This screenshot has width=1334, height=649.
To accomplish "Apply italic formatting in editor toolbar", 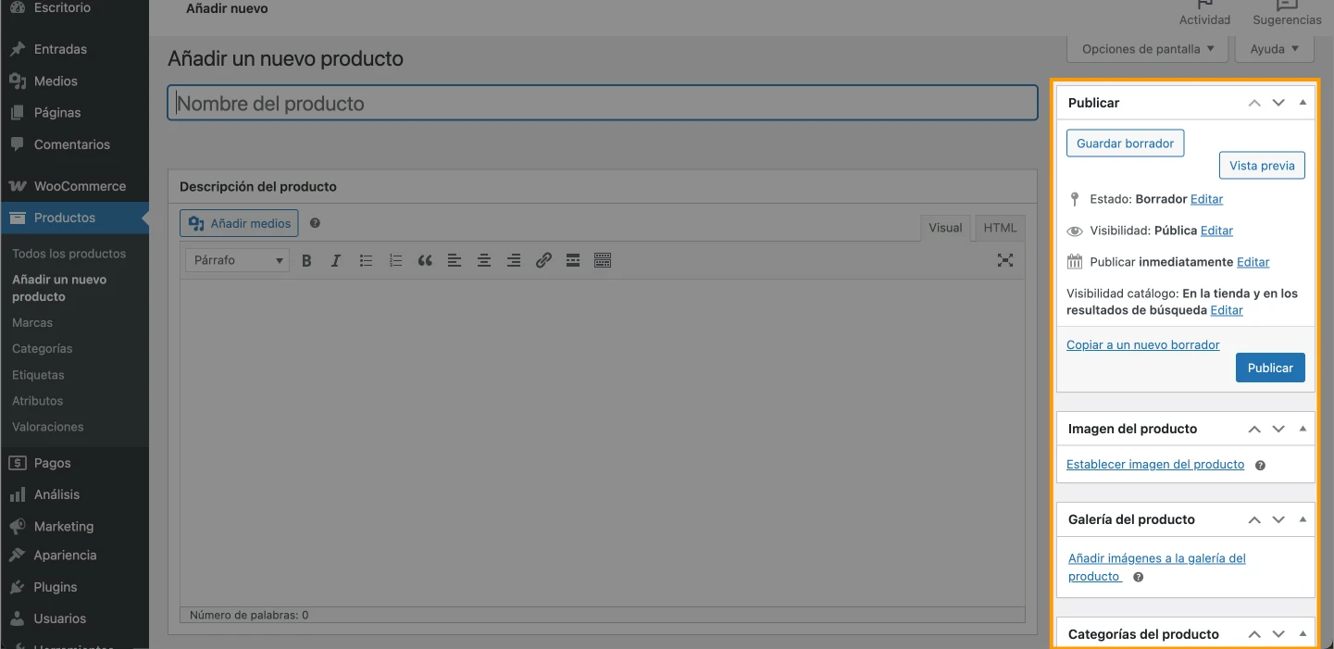I will pos(336,261).
